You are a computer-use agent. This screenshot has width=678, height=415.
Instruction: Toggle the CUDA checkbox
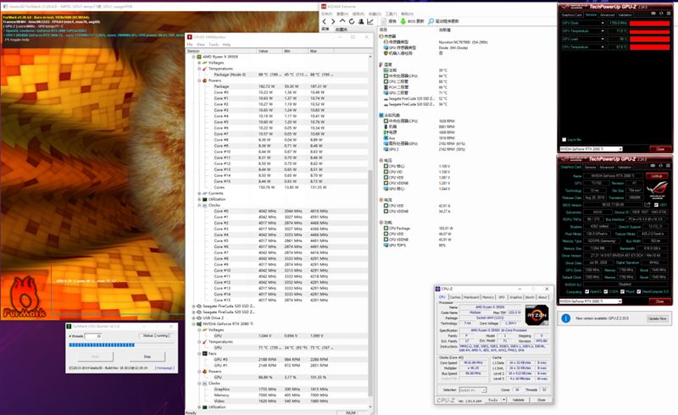click(606, 291)
